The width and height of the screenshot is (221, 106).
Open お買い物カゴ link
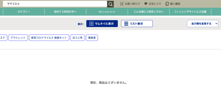point(132,4)
